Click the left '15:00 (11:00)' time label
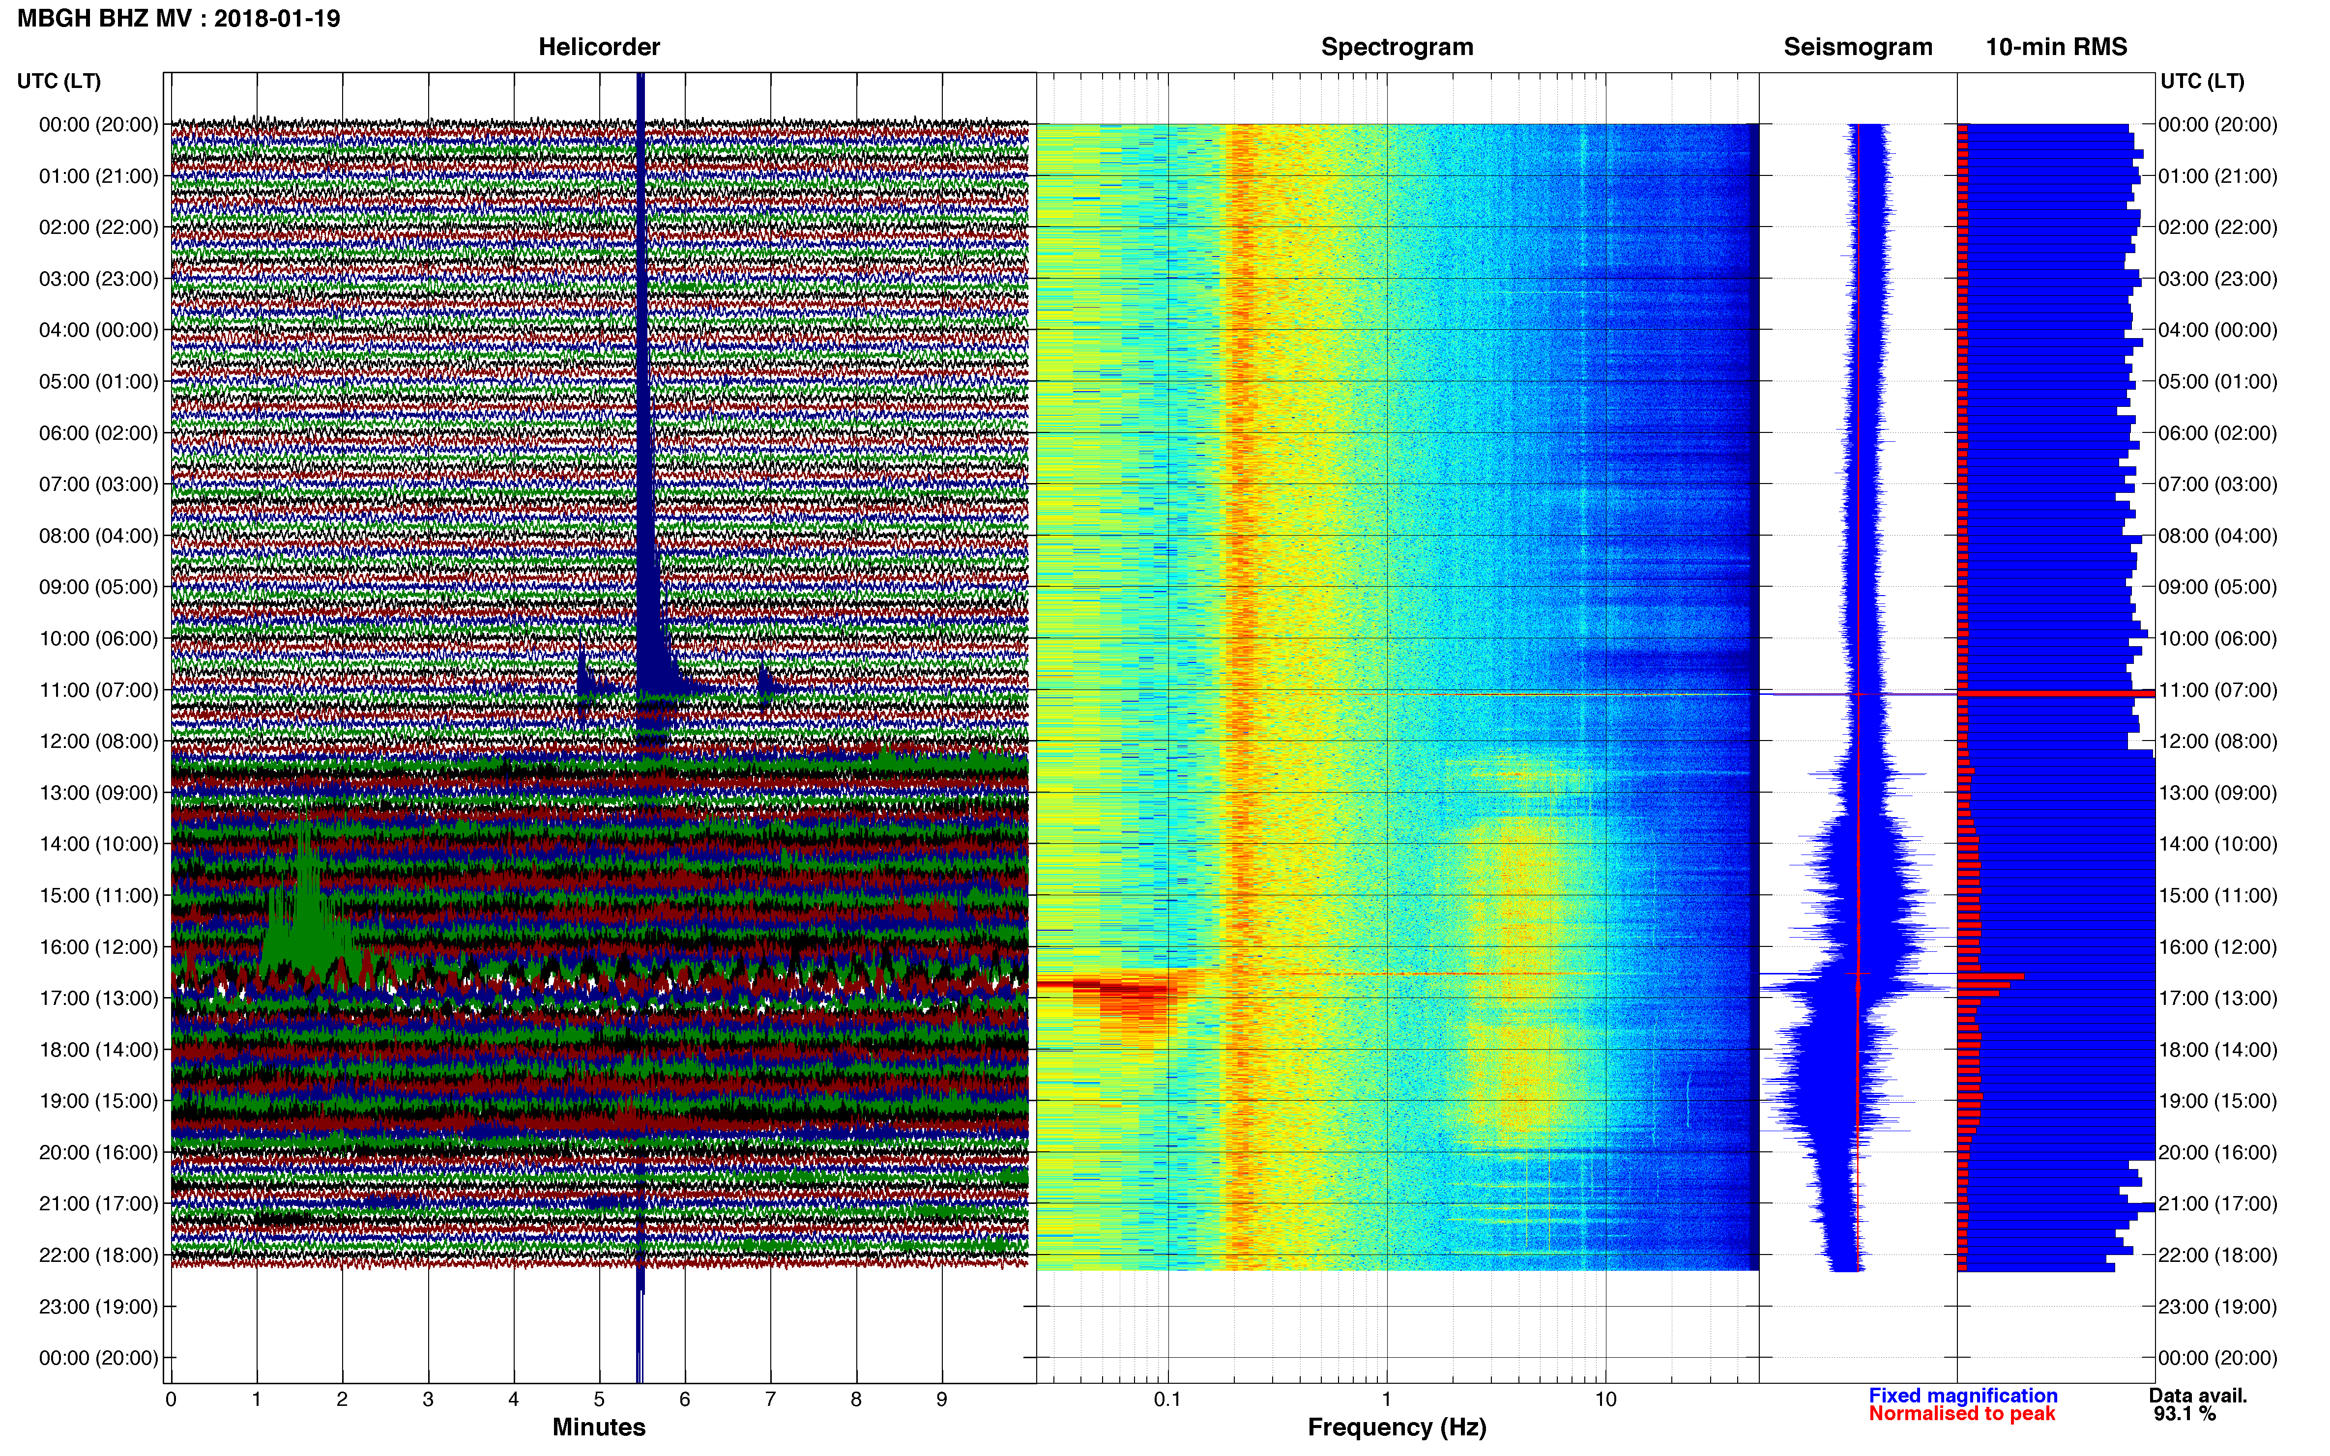The image size is (2330, 1456). click(x=98, y=895)
